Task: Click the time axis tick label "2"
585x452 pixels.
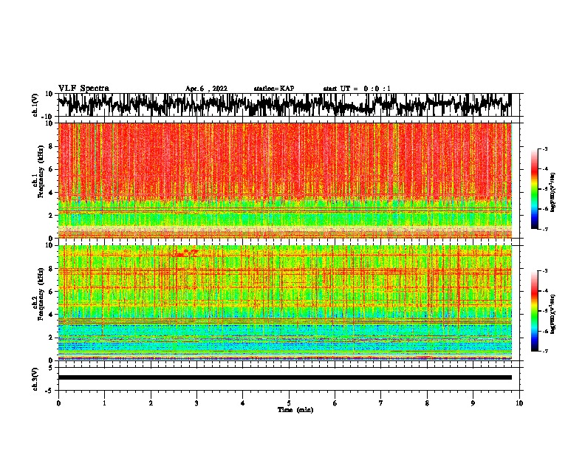Action: click(151, 403)
